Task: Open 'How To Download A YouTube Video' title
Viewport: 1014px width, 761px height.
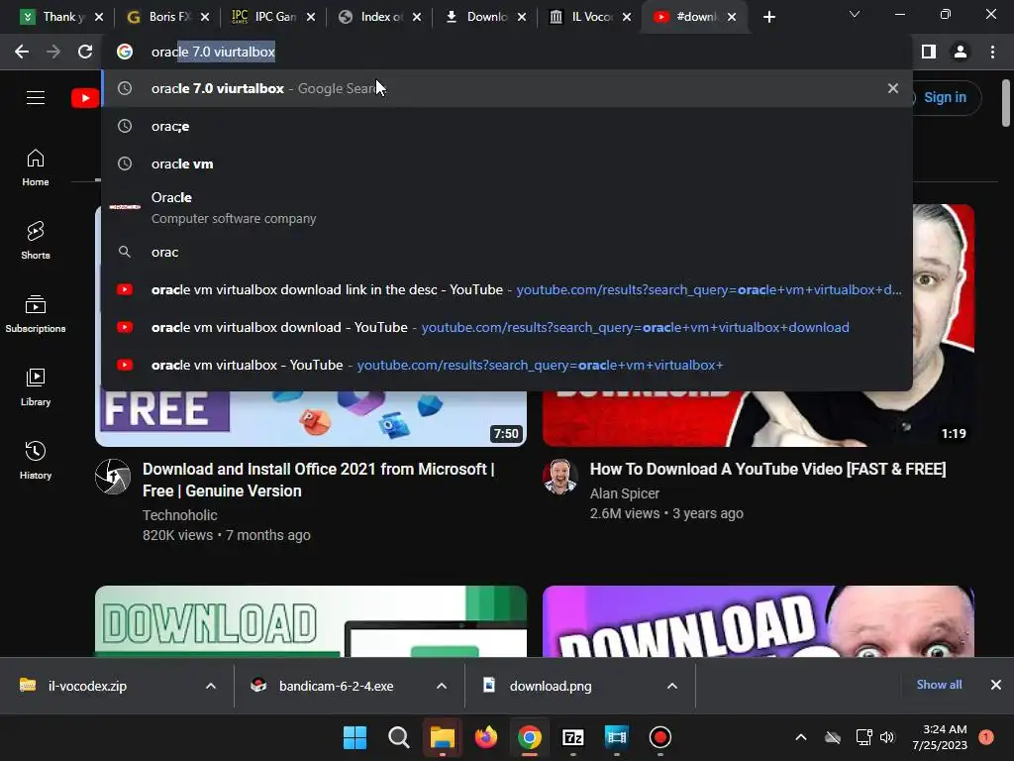Action: click(x=767, y=469)
